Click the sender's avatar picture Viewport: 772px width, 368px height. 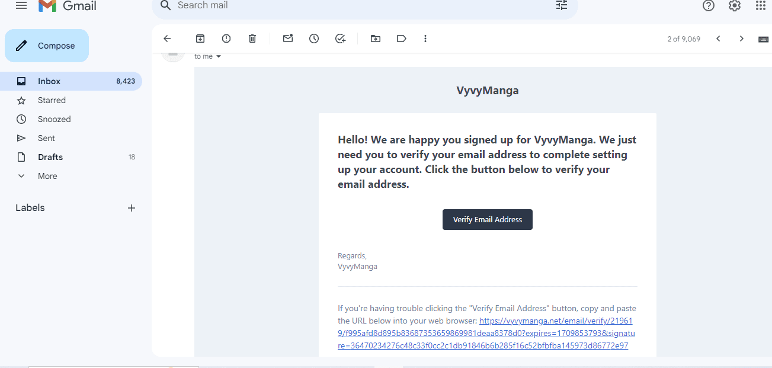(x=173, y=55)
